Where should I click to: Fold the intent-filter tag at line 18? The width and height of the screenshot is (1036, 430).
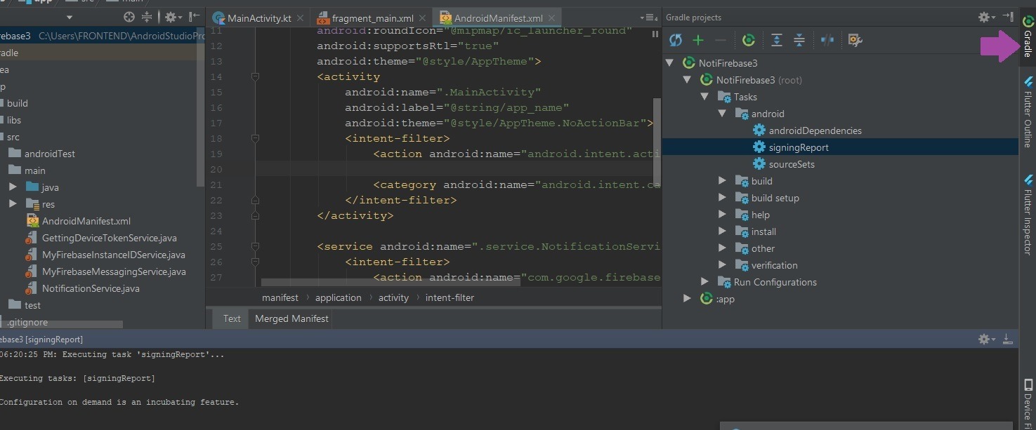(x=255, y=138)
